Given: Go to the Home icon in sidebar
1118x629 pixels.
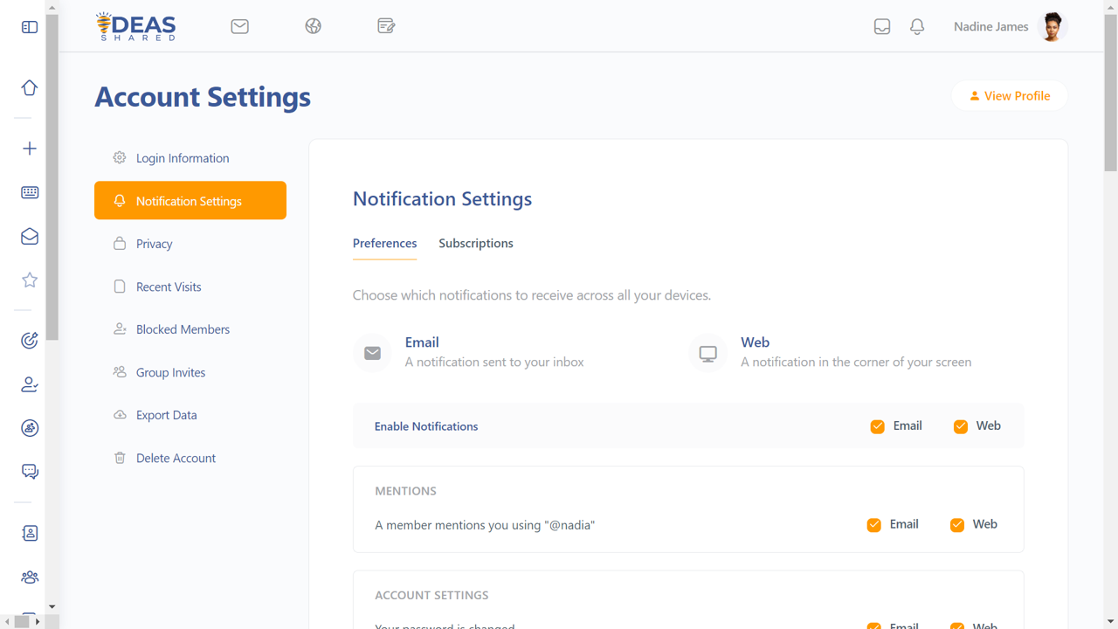Looking at the screenshot, I should 30,87.
